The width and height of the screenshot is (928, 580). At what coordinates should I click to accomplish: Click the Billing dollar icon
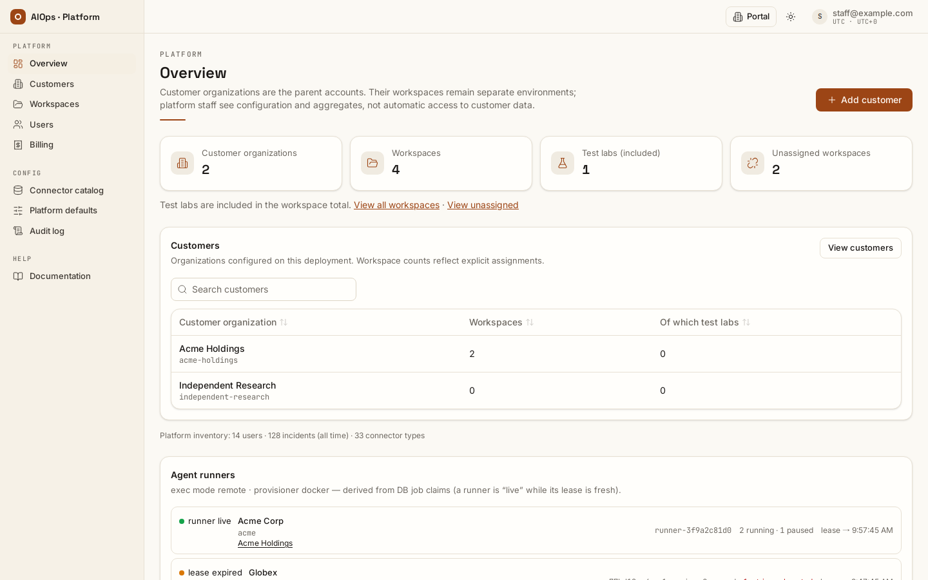tap(18, 144)
